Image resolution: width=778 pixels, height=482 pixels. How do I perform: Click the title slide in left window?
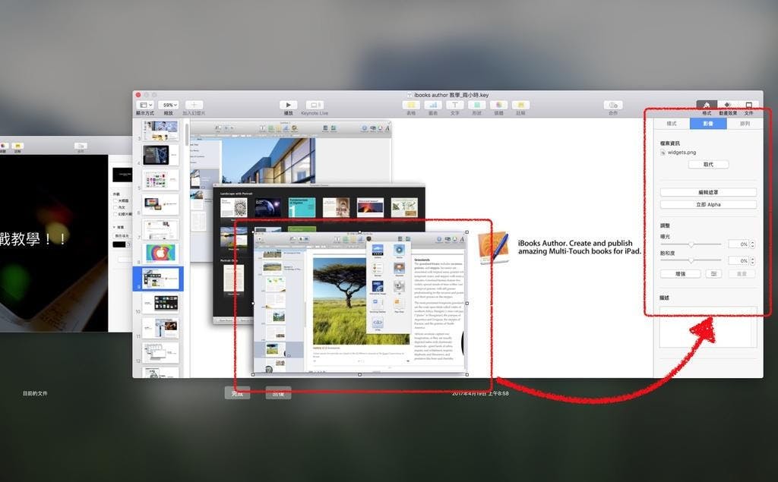tap(54, 243)
